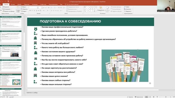The width and height of the screenshot is (175, 98).
Task: Align text left in Paragraph group
Action: coord(52,11)
